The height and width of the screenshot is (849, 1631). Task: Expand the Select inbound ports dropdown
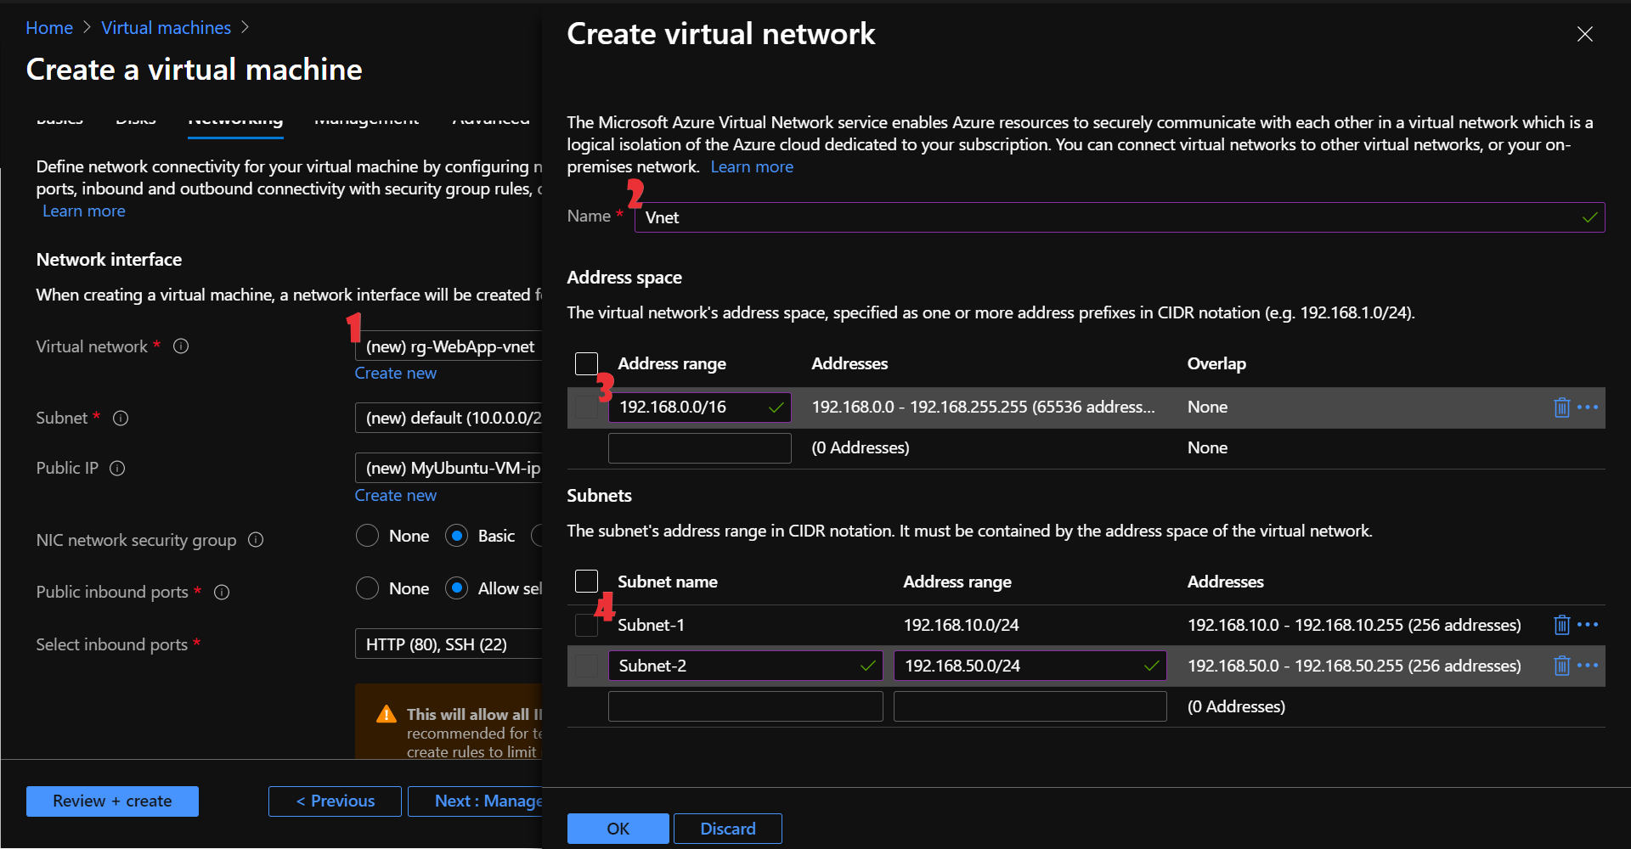point(449,644)
